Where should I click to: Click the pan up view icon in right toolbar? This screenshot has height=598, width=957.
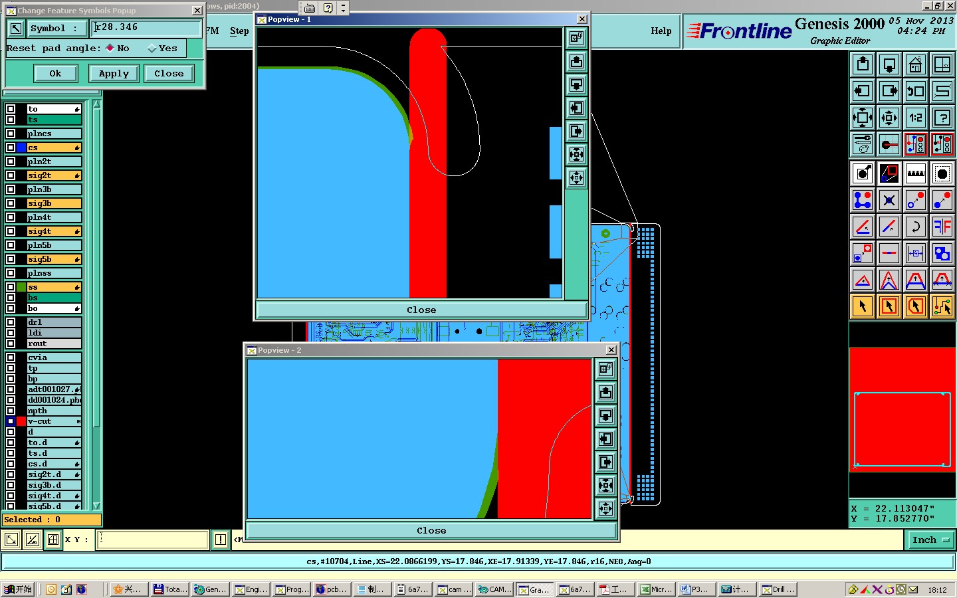coord(863,64)
